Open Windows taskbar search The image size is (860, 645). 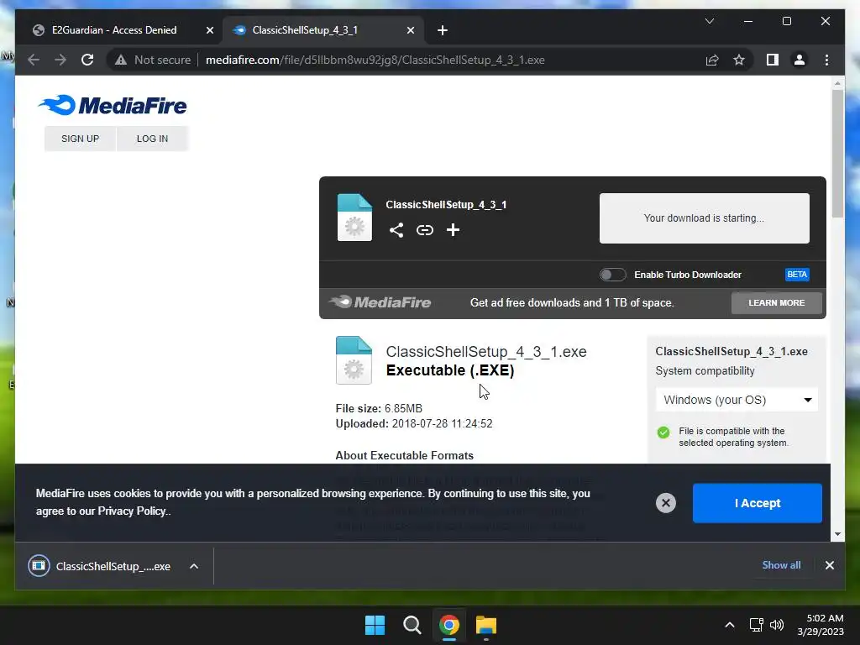coord(412,625)
